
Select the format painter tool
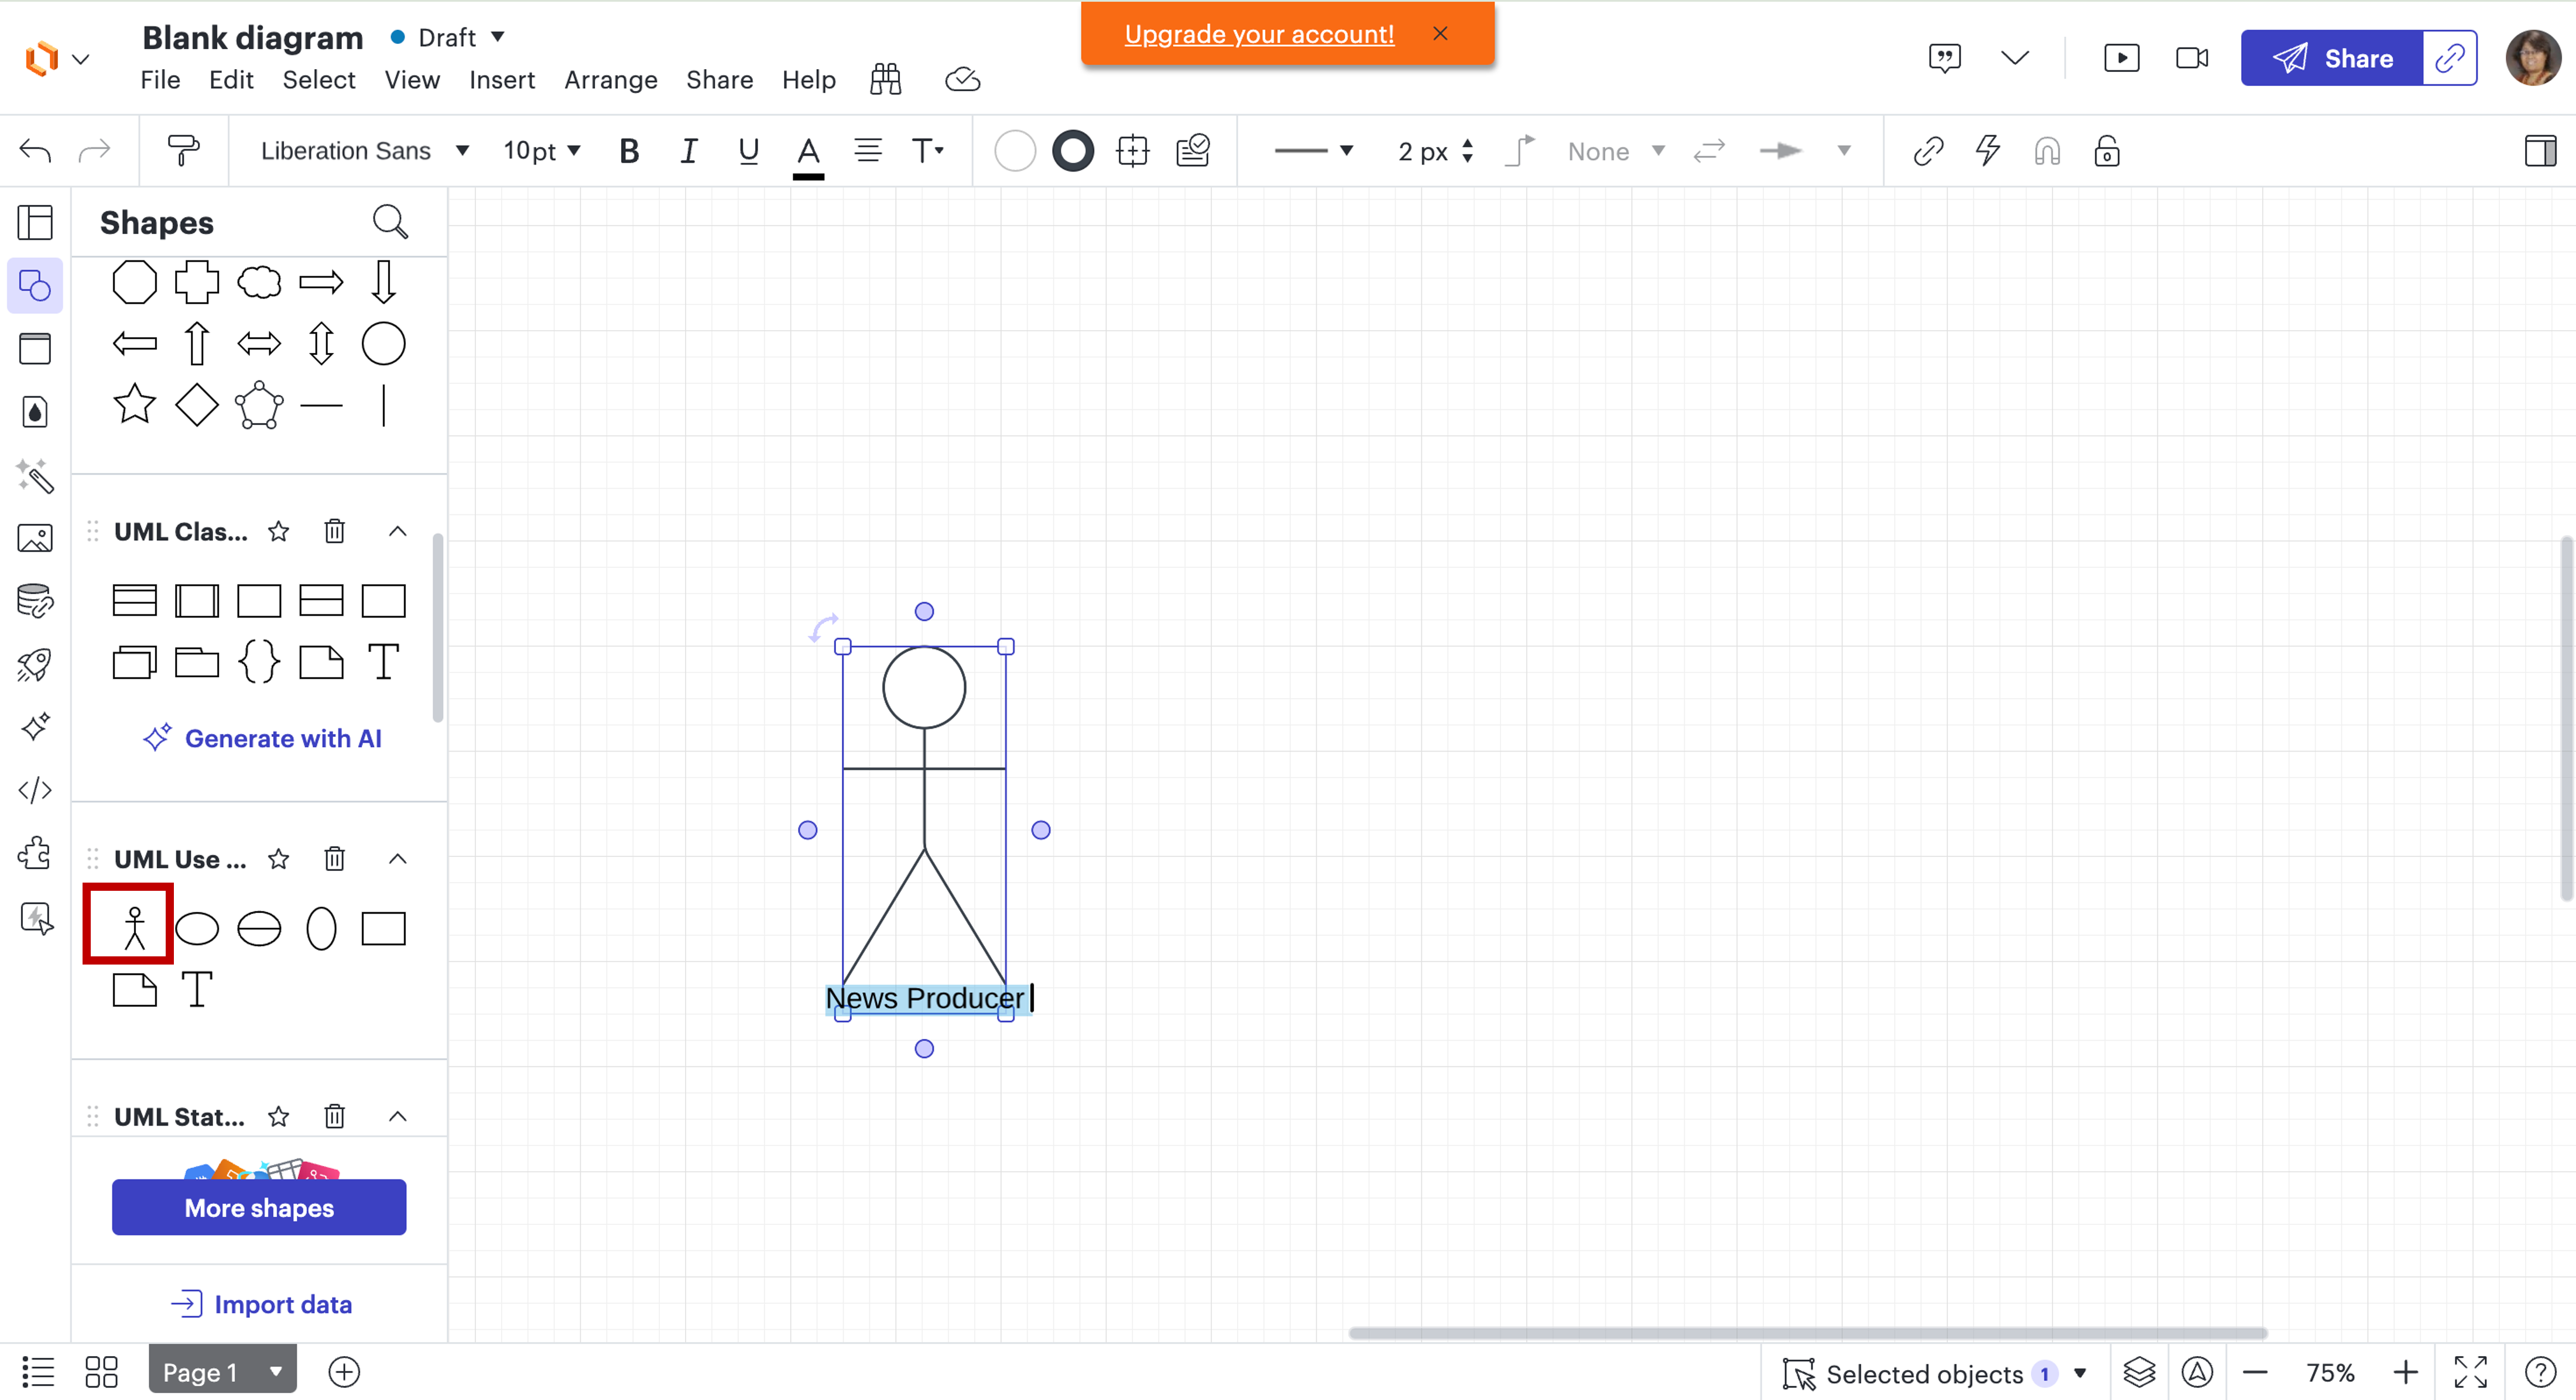coord(183,150)
